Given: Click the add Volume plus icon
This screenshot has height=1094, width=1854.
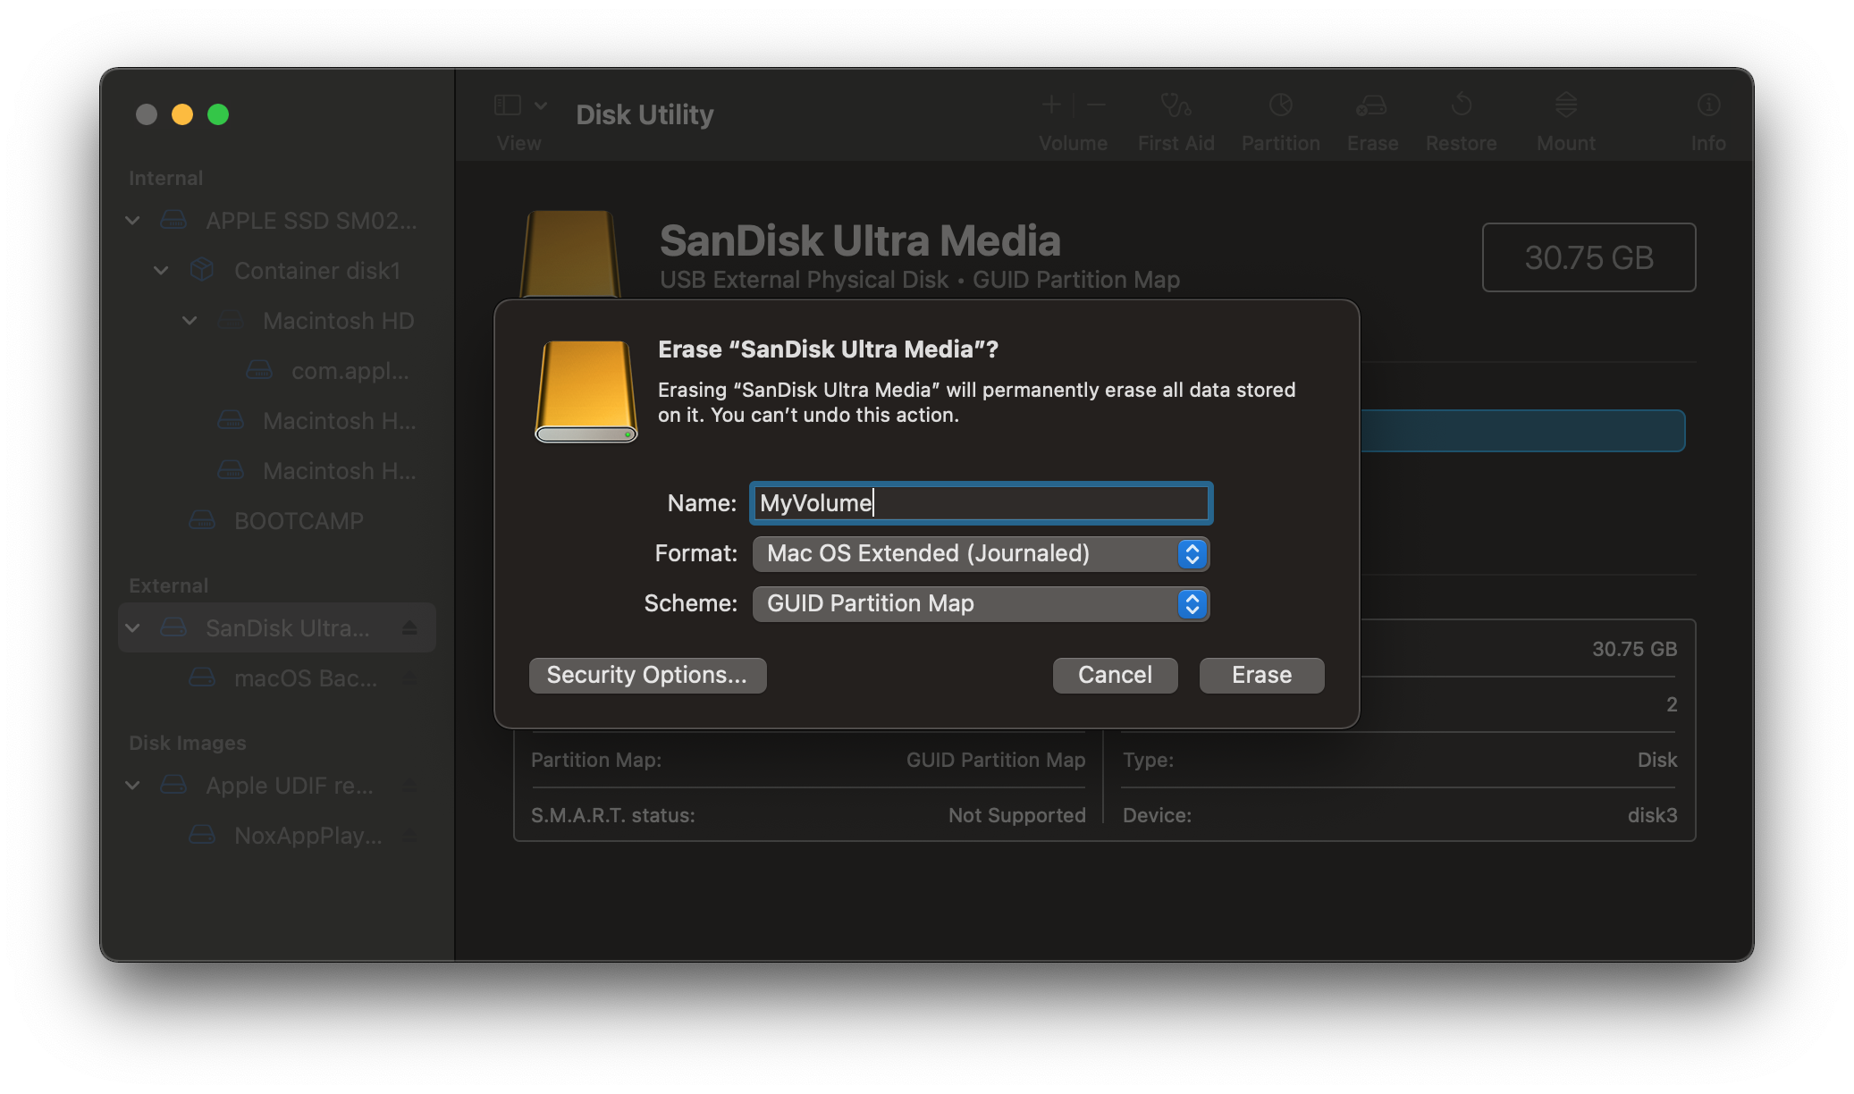Looking at the screenshot, I should click(1051, 105).
